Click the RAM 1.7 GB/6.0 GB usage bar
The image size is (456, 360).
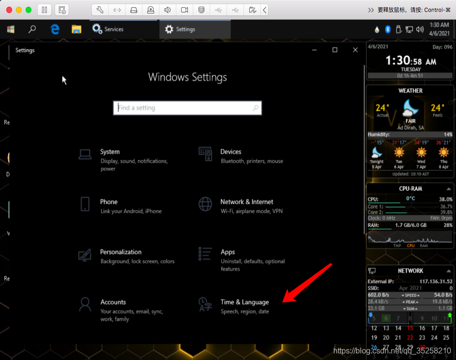click(410, 225)
